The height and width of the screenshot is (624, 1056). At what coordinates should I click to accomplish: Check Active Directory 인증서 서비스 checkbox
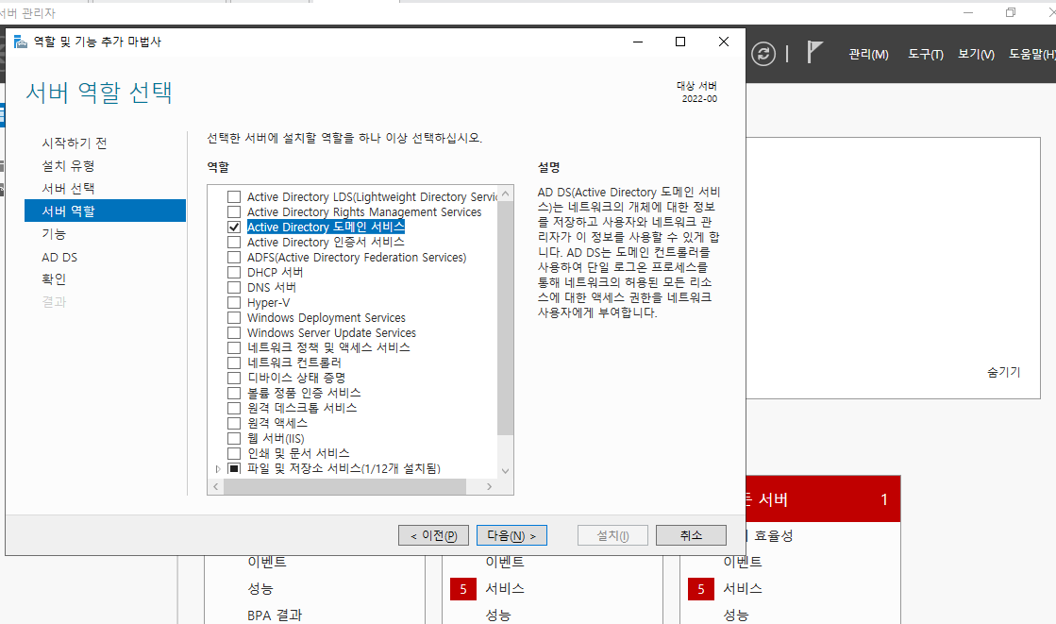tap(234, 242)
